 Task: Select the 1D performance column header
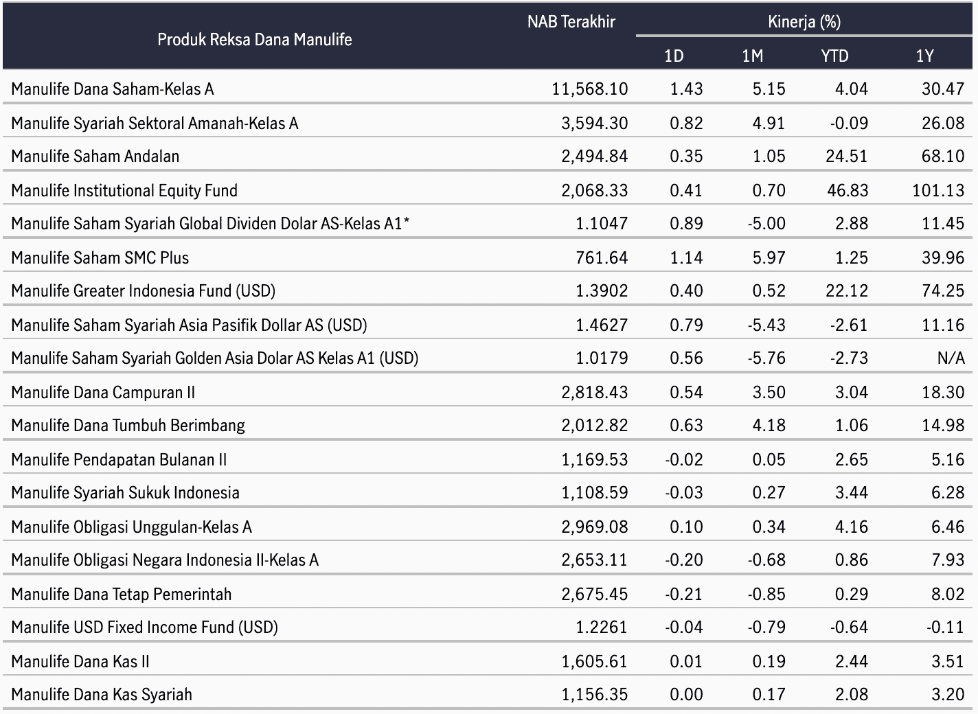tap(674, 56)
